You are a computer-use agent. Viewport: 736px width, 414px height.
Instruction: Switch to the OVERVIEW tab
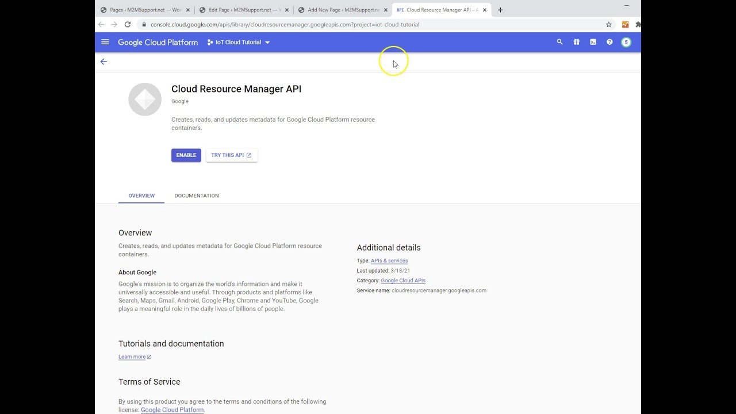pos(141,195)
